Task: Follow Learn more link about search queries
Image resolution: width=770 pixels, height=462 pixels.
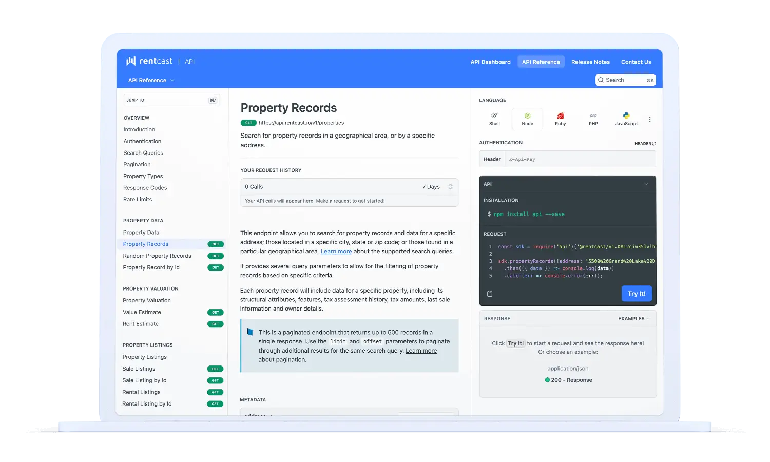Action: [336, 252]
